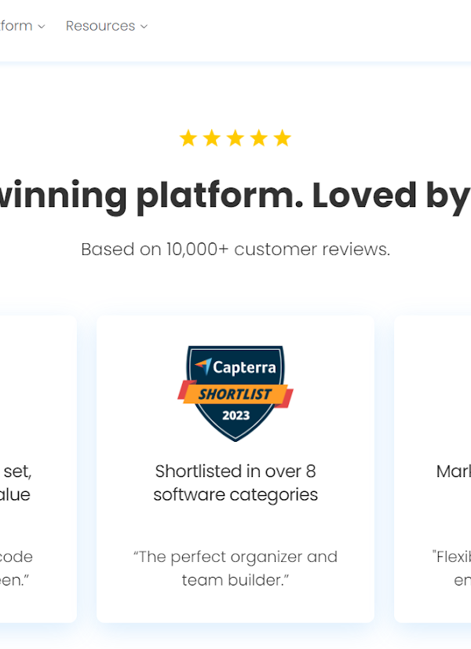Open the Resources menu
The width and height of the screenshot is (471, 649).
point(107,26)
